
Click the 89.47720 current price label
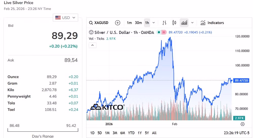pyautogui.click(x=242, y=81)
